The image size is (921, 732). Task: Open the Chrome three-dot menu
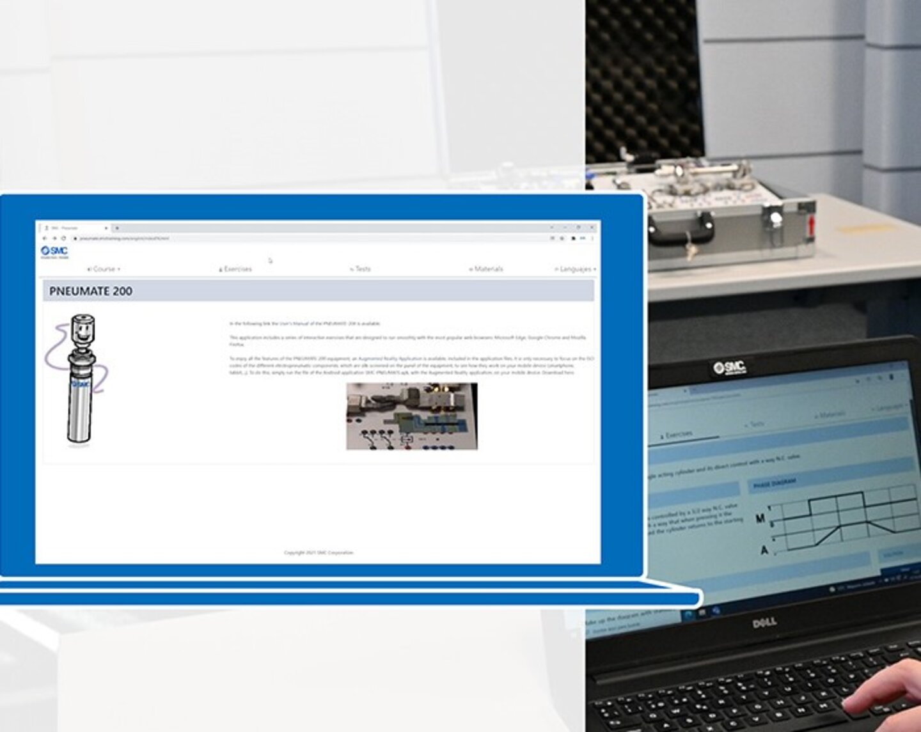coord(592,238)
